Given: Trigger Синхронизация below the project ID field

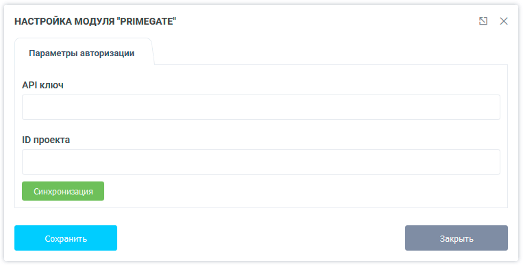Looking at the screenshot, I should click(x=63, y=191).
